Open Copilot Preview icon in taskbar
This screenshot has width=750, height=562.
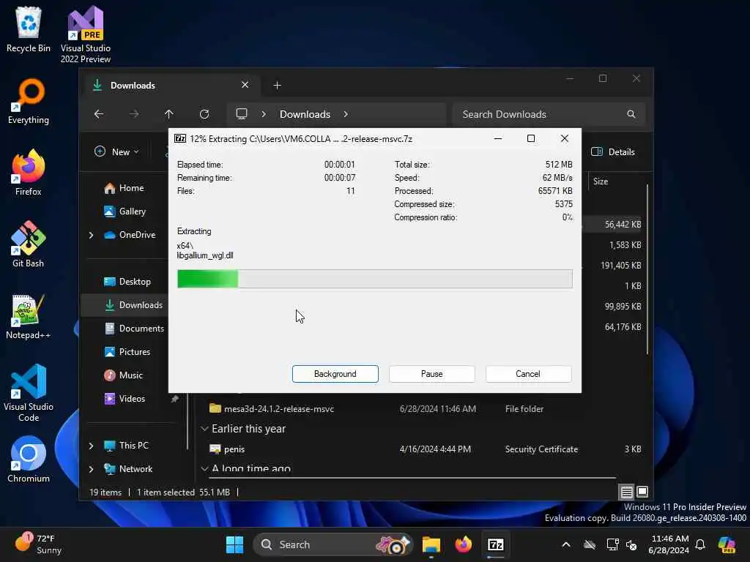(727, 544)
